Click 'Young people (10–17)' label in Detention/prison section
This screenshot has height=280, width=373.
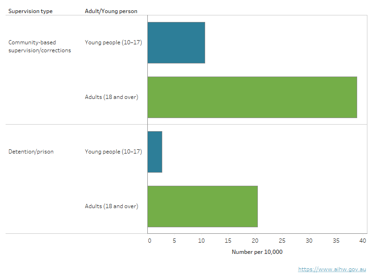[x=113, y=152]
